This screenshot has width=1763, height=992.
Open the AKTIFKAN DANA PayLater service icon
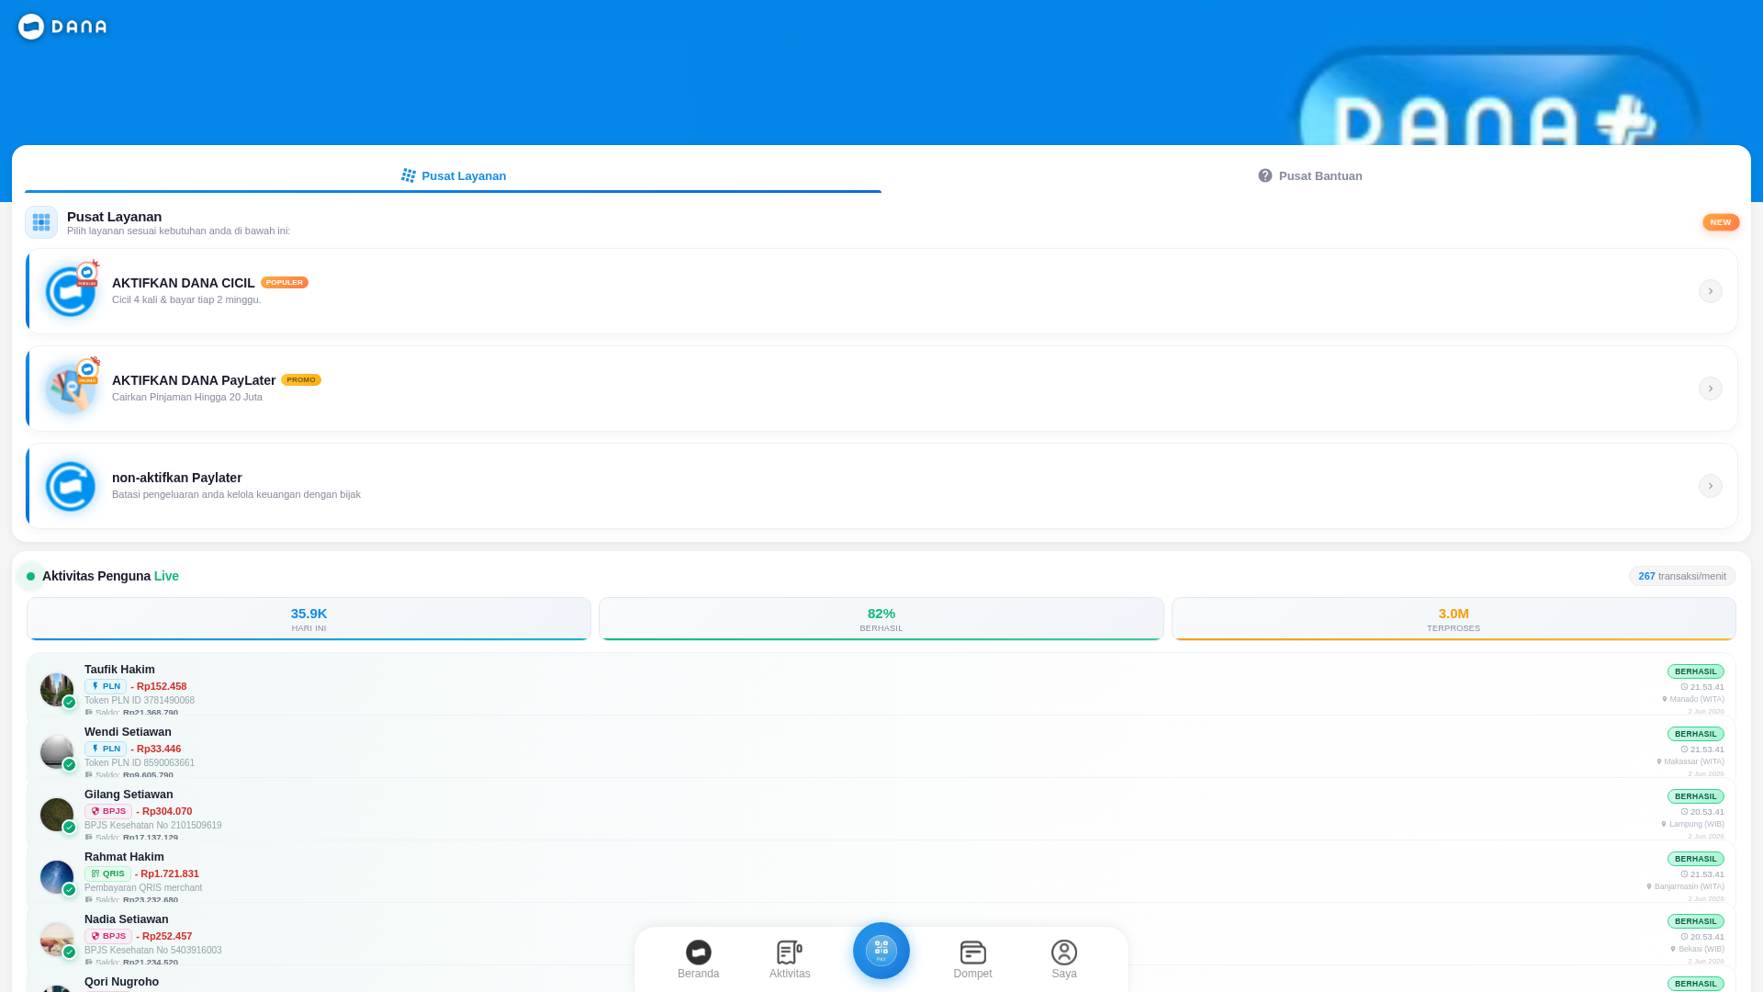(x=71, y=389)
